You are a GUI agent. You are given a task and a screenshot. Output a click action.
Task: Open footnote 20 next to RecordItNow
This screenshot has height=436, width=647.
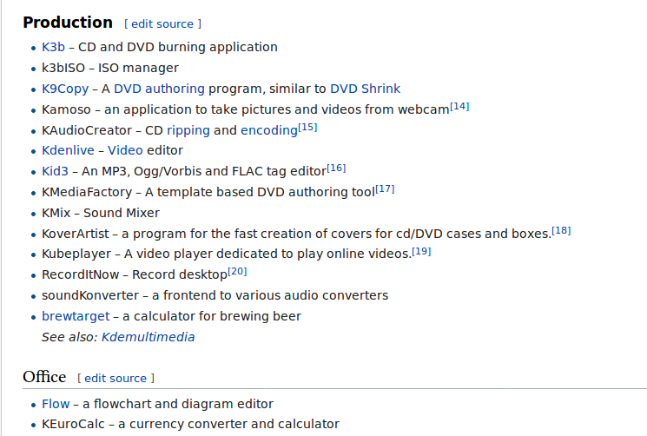coord(237,271)
